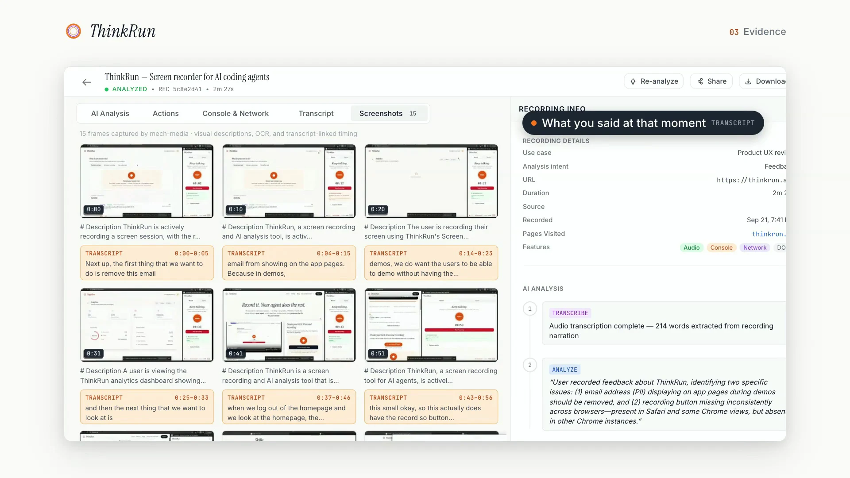The width and height of the screenshot is (850, 478).
Task: Open the screenshot thumbnail at 0:51
Action: pyautogui.click(x=431, y=325)
